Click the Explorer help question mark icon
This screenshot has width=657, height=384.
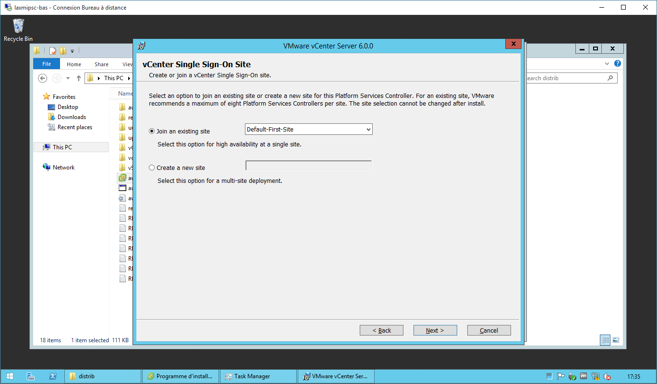[x=618, y=63]
